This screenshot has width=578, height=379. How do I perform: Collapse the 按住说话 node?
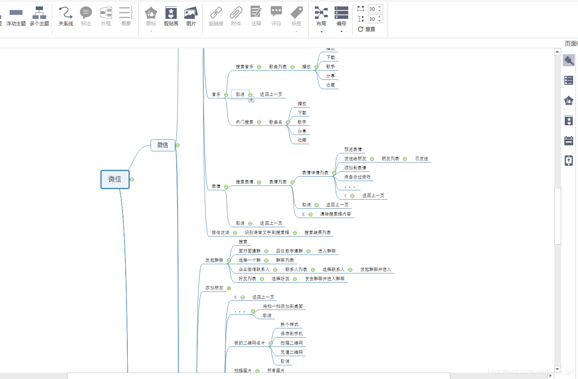[x=235, y=233]
